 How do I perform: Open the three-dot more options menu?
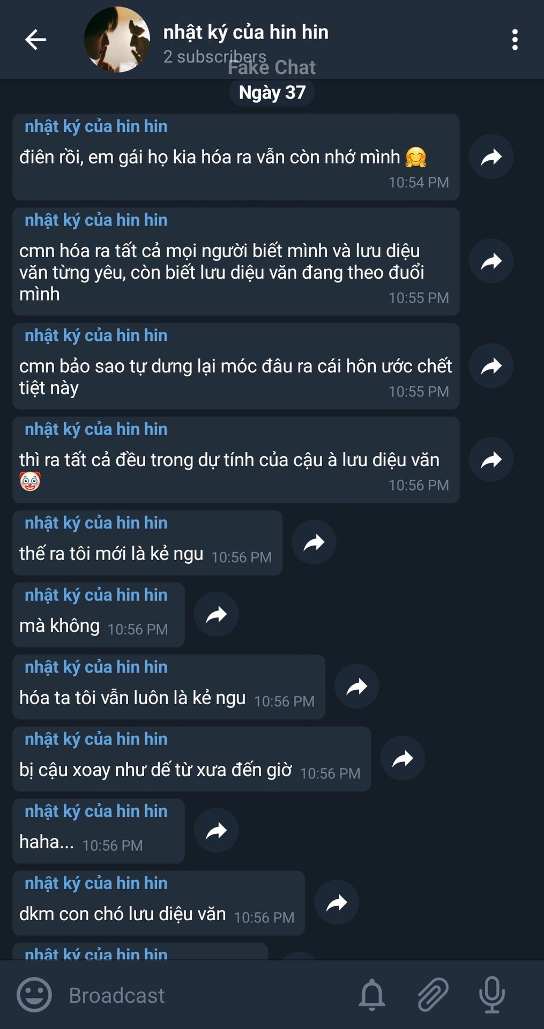515,40
